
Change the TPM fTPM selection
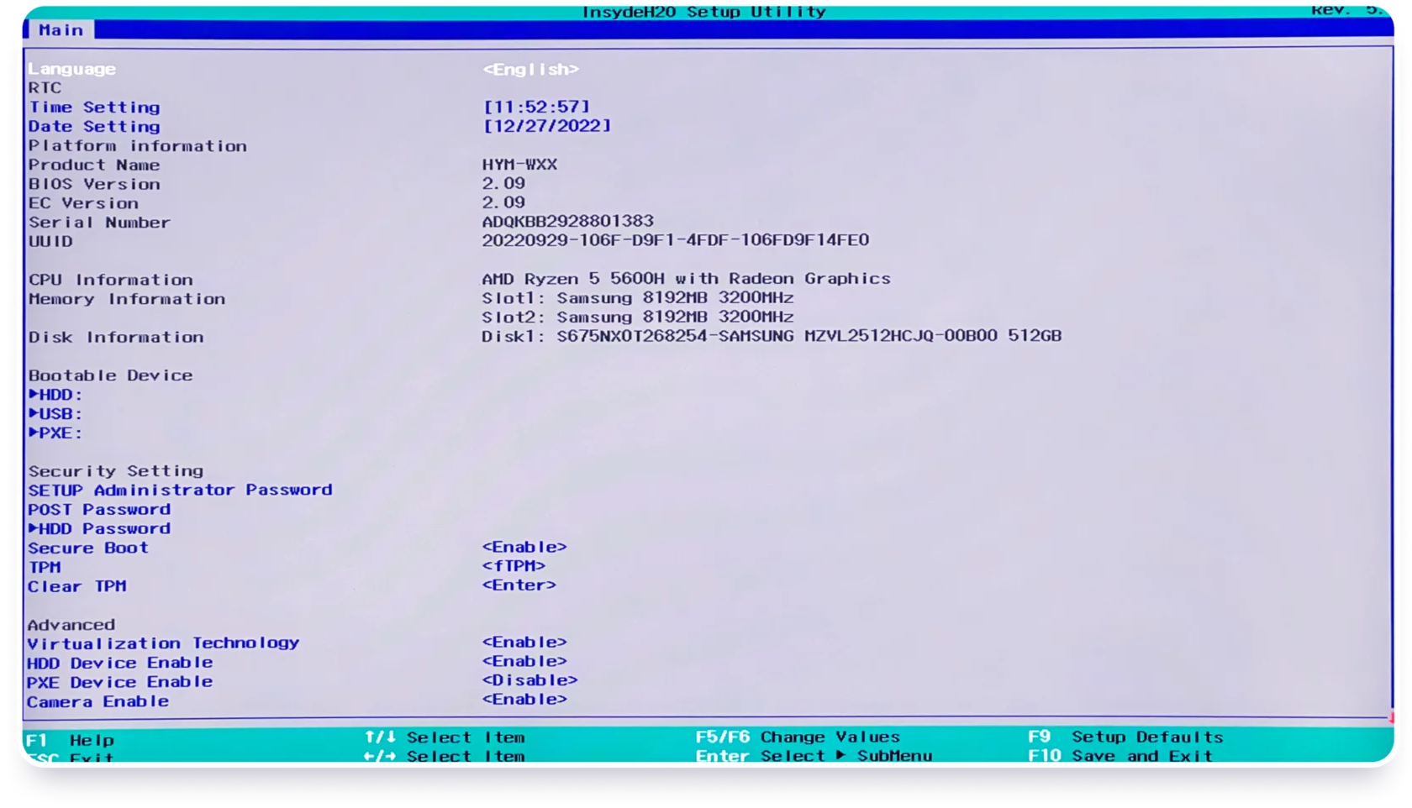tap(514, 566)
